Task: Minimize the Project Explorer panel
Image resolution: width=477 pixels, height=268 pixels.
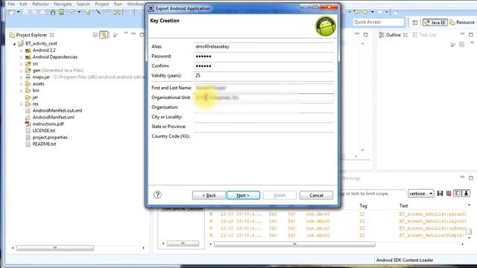Action: [x=133, y=33]
